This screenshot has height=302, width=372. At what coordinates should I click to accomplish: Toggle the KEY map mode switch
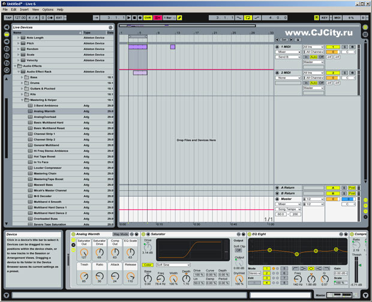[x=325, y=17]
